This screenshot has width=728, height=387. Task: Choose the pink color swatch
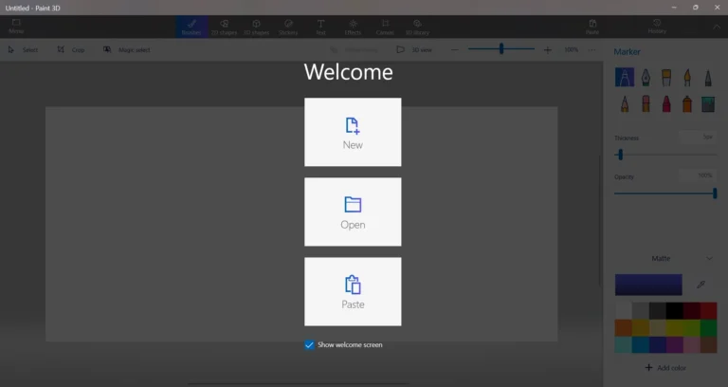click(x=691, y=344)
